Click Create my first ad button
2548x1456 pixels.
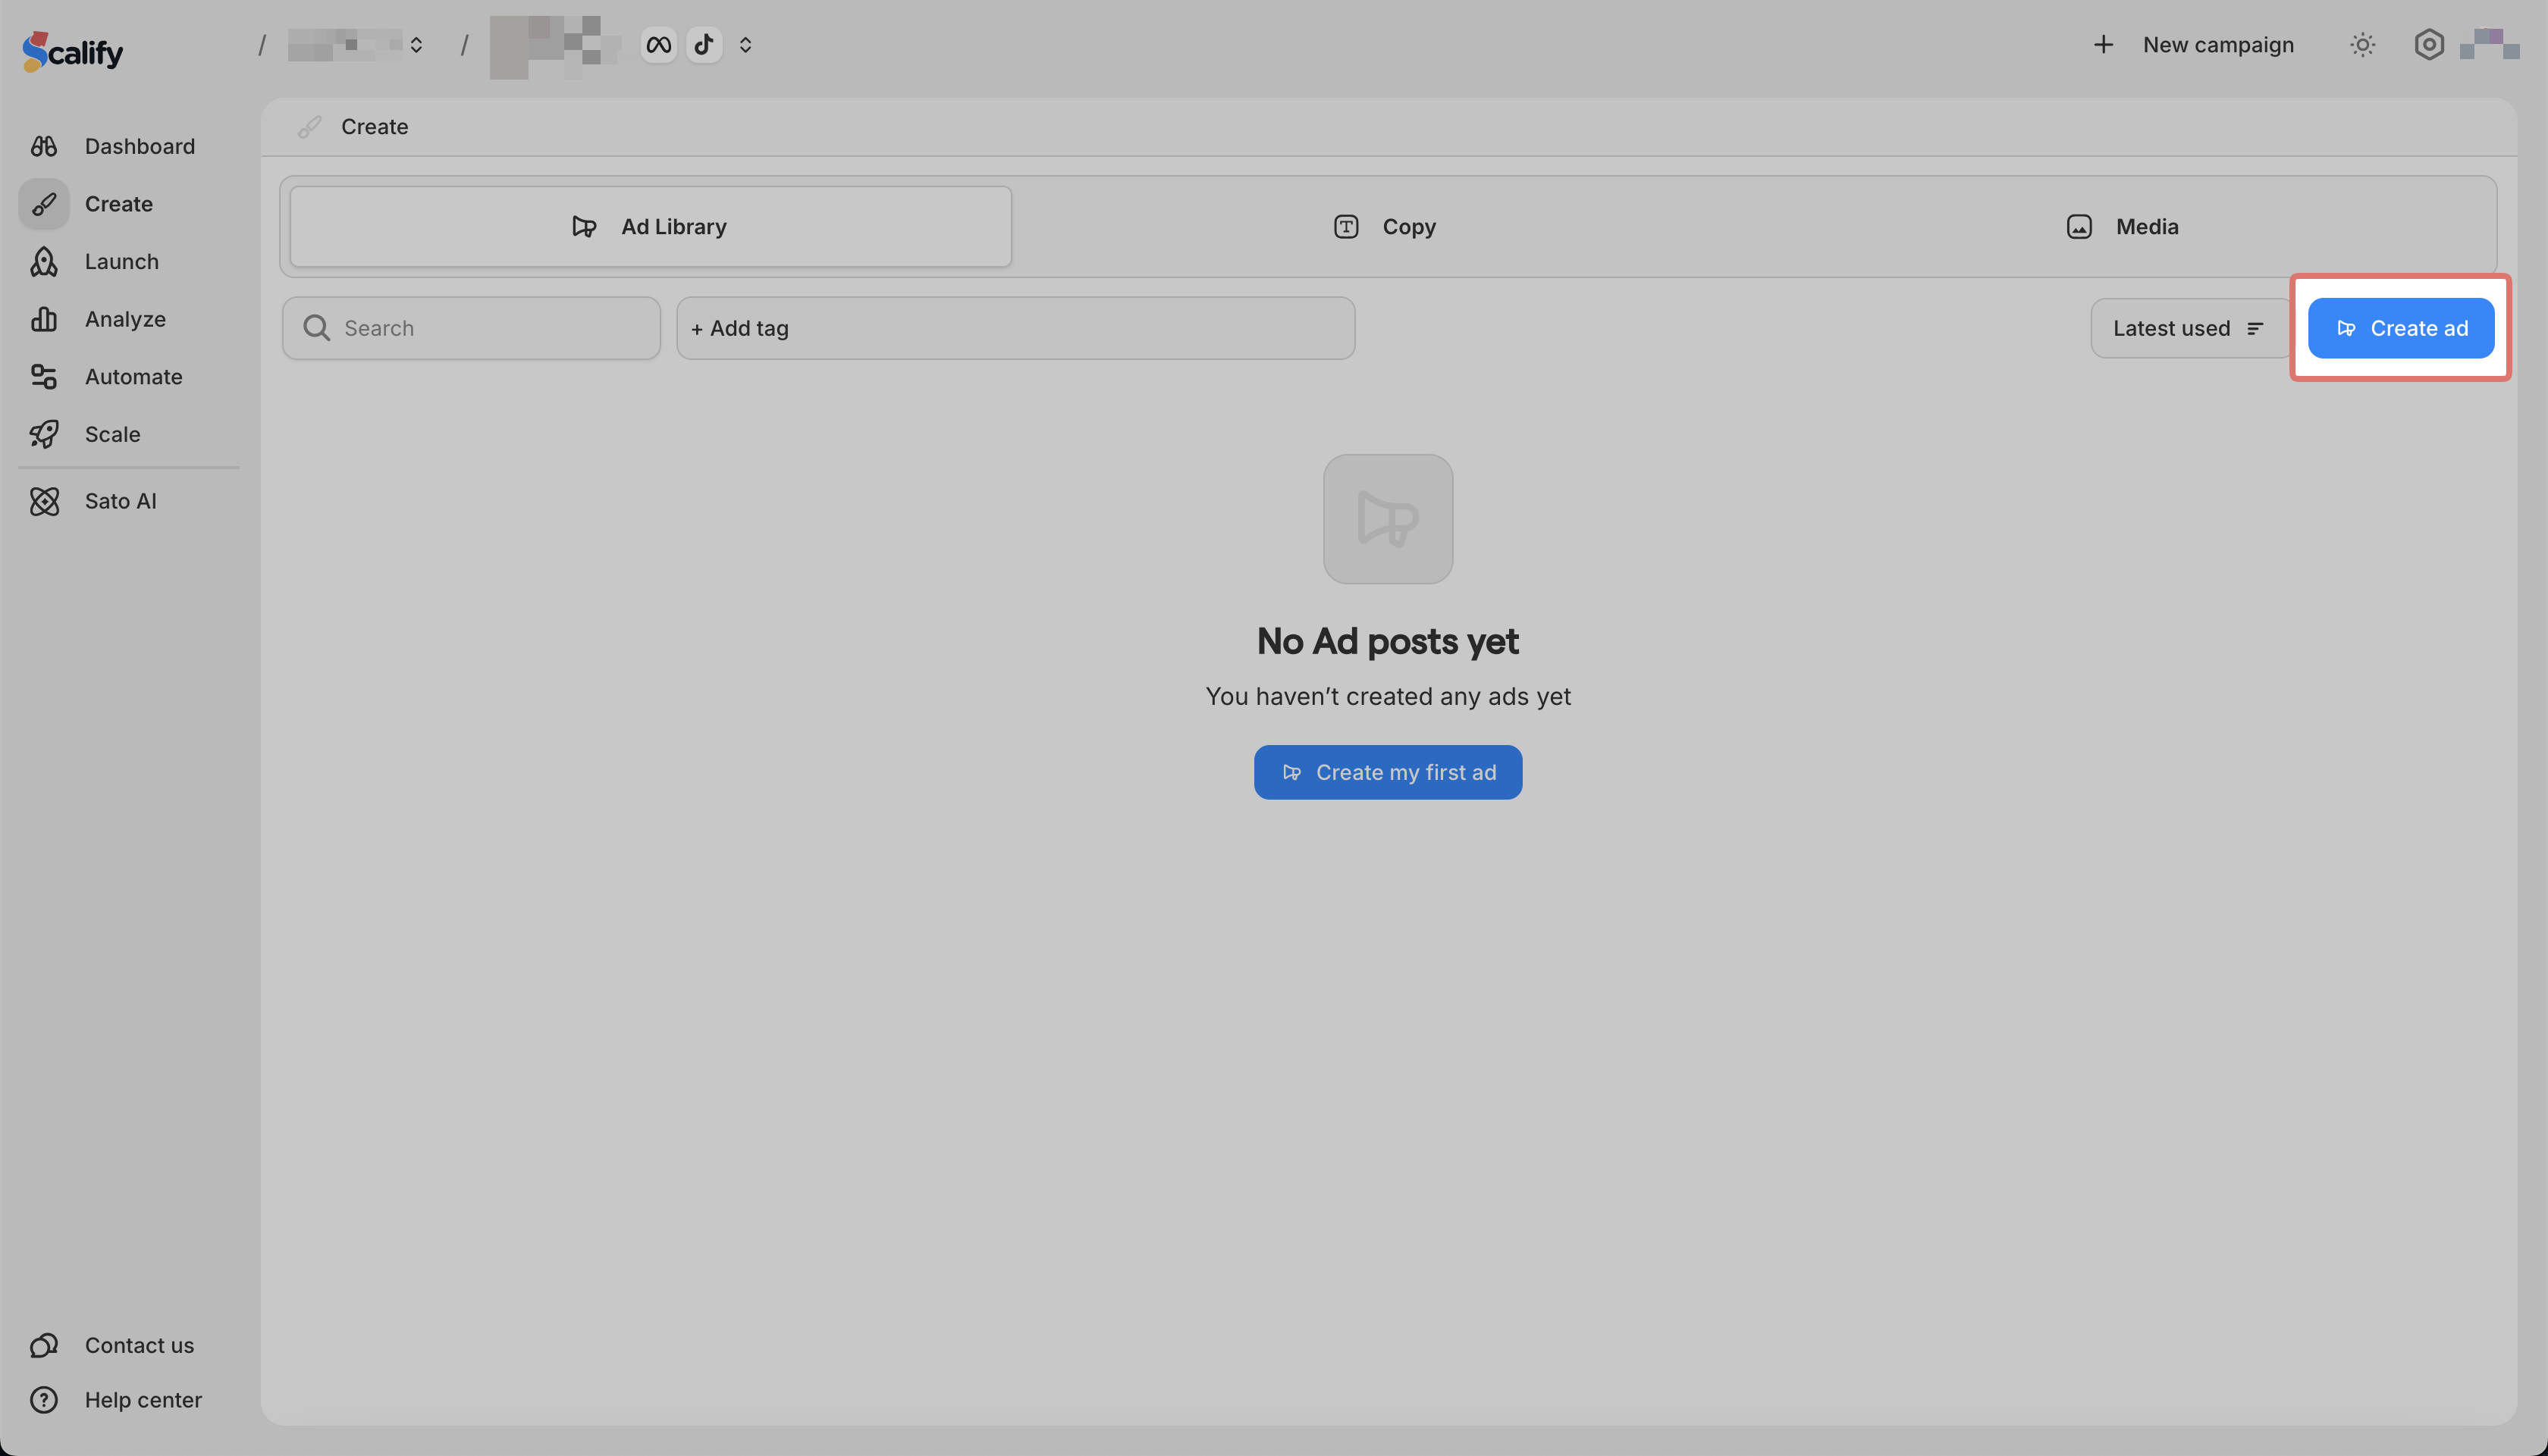pyautogui.click(x=1388, y=772)
